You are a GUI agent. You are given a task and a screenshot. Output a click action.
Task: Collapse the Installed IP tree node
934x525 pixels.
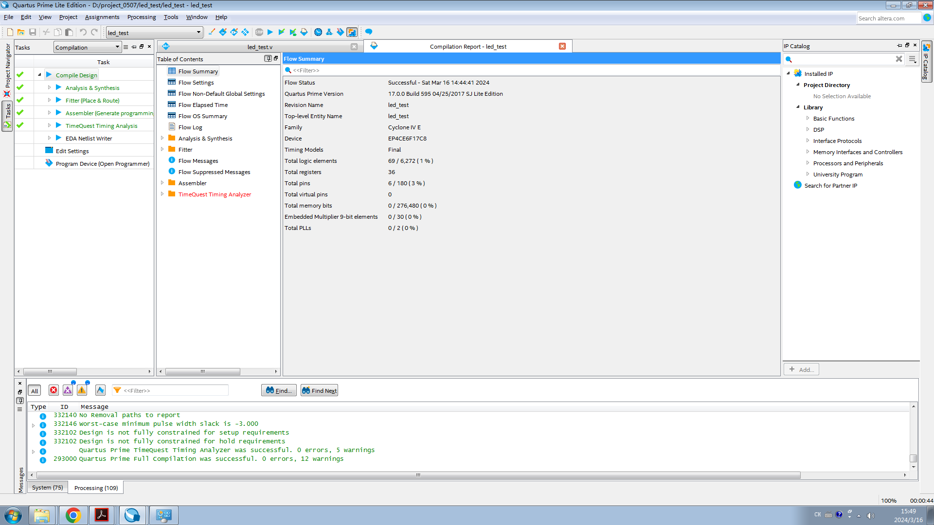pyautogui.click(x=789, y=73)
